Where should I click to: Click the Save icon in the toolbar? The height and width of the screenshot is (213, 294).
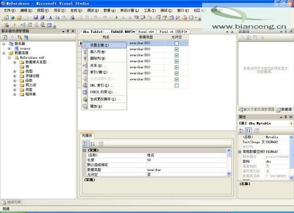pos(36,18)
